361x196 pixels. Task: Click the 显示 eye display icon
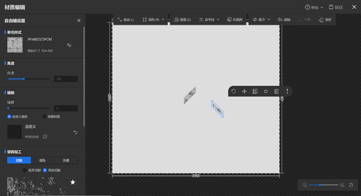point(255,20)
